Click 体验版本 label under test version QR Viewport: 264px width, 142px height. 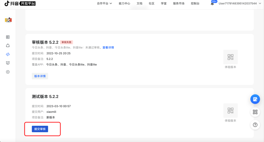click(x=230, y=121)
